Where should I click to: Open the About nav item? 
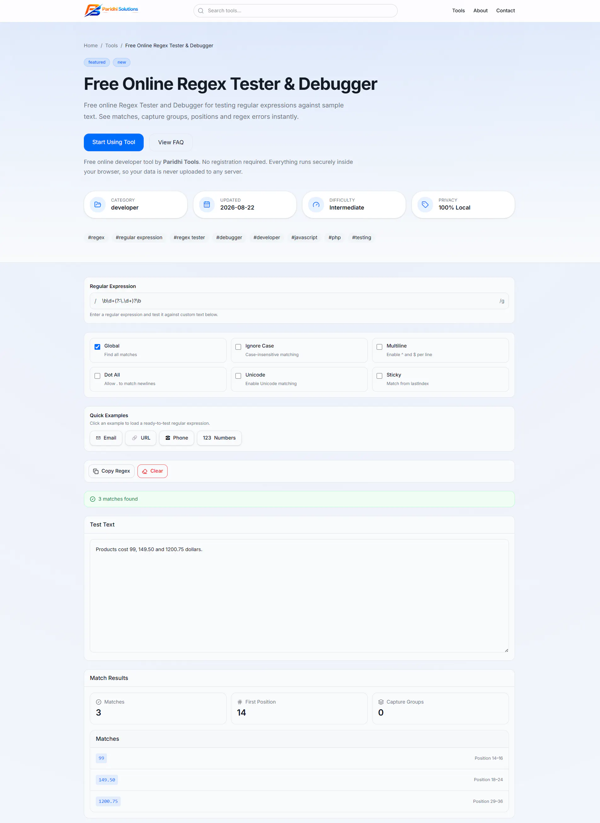pyautogui.click(x=480, y=10)
